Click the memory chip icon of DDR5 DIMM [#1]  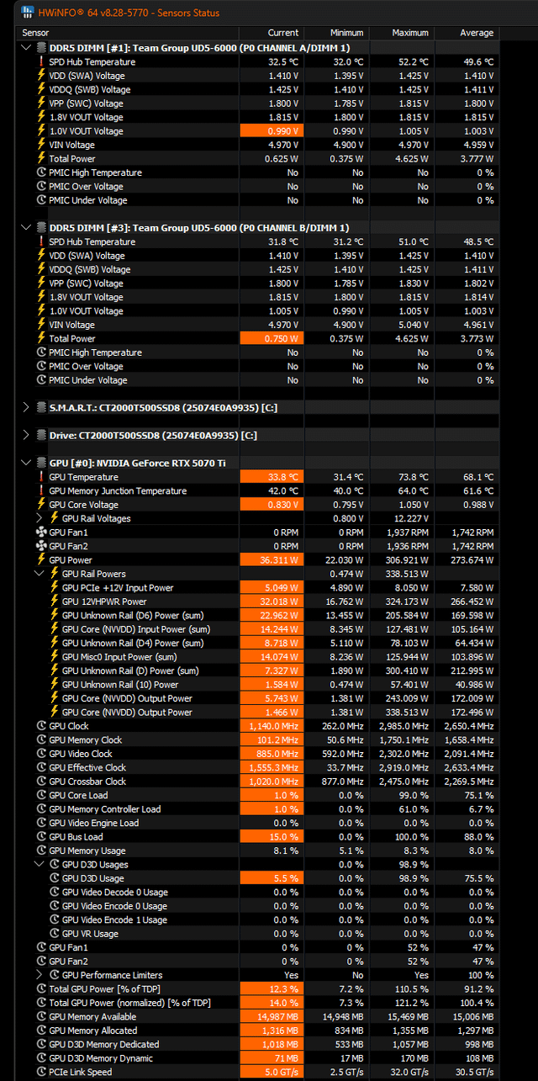[41, 48]
